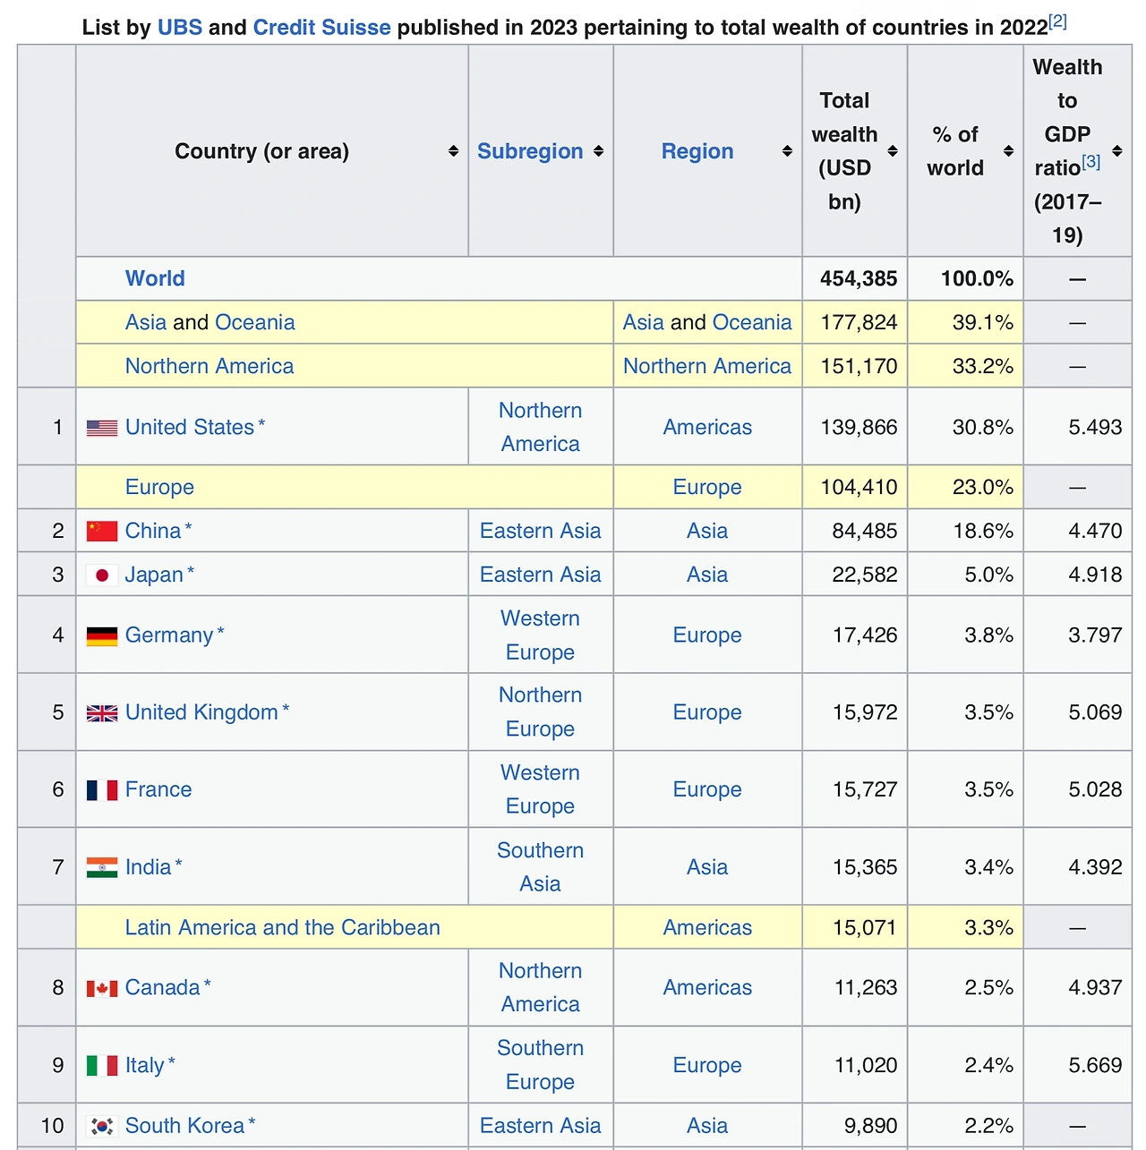This screenshot has width=1146, height=1150.
Task: Open the Canada country link
Action: [162, 987]
